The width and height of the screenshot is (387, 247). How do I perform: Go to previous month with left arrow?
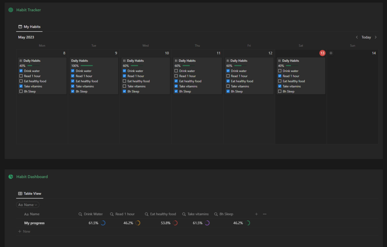click(357, 37)
